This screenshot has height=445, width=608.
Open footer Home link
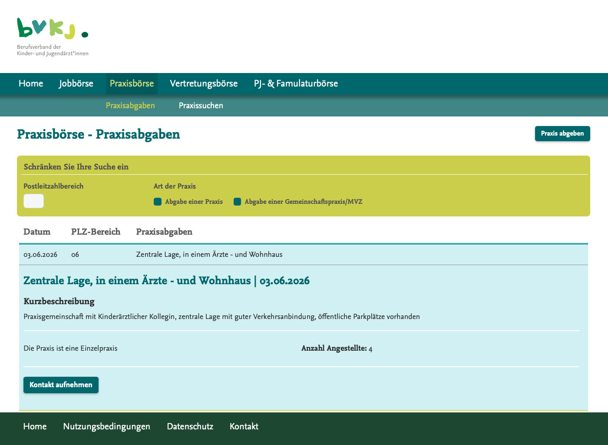tap(35, 426)
